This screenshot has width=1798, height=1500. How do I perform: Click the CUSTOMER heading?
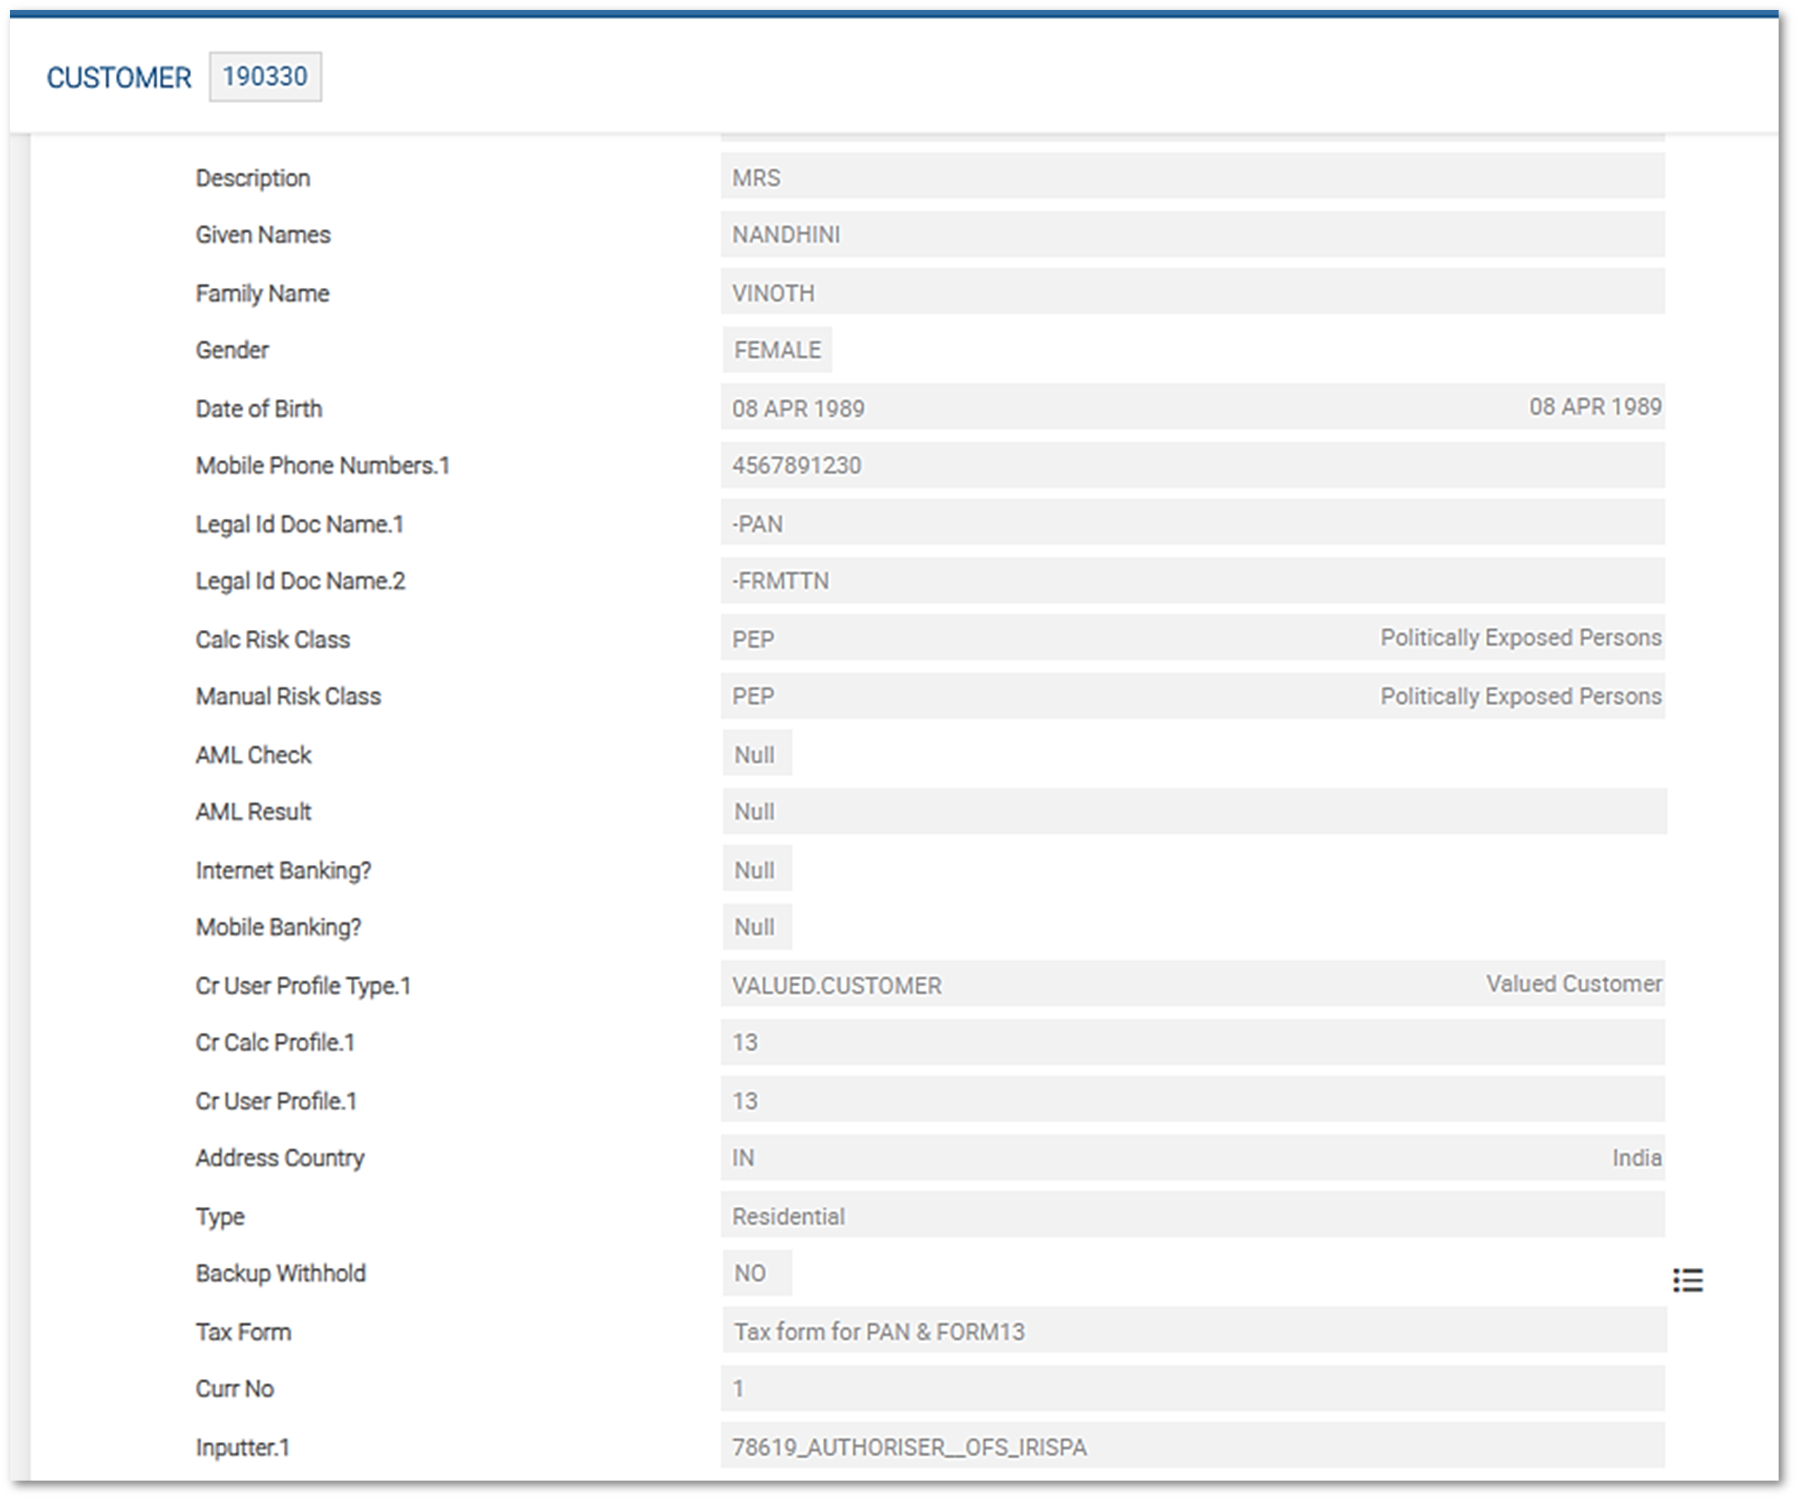(119, 78)
